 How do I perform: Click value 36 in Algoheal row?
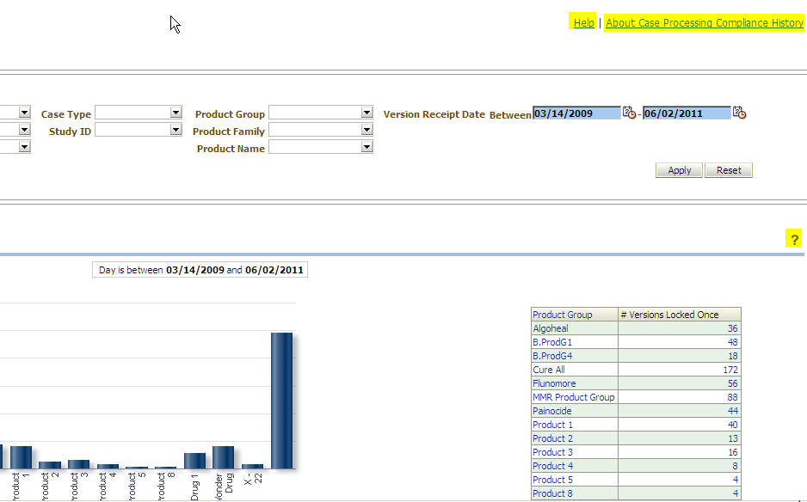pos(733,328)
